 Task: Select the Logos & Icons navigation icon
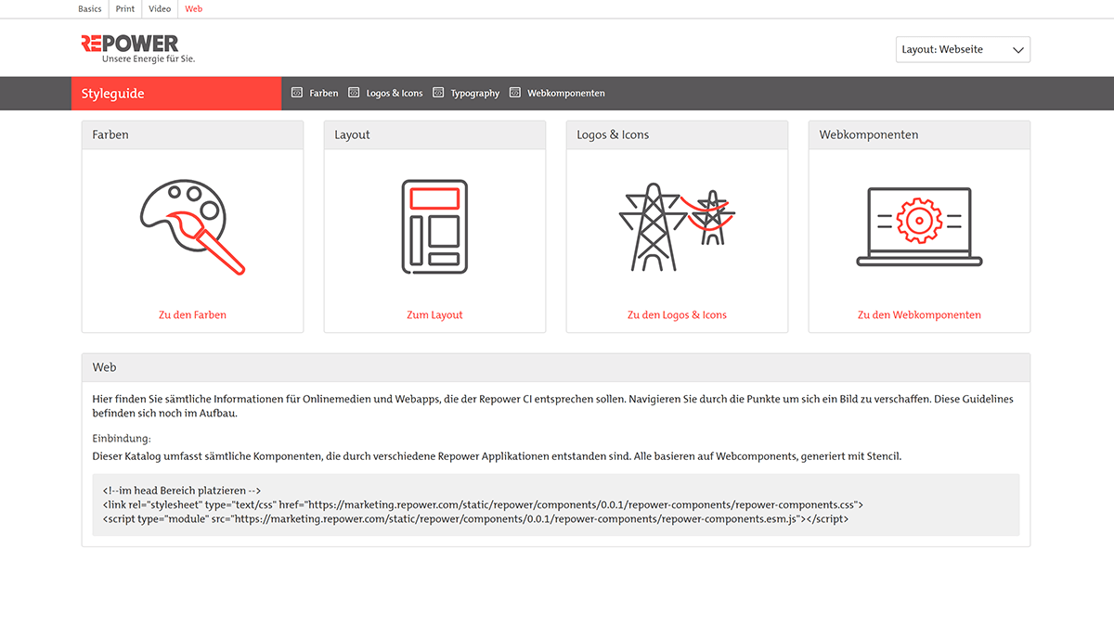click(354, 93)
